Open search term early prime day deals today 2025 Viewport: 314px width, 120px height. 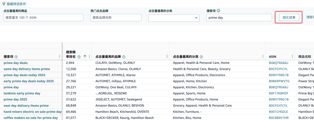pyautogui.click(x=28, y=81)
